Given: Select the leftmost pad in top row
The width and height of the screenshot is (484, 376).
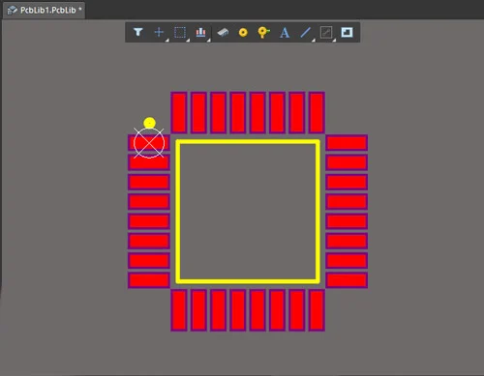Looking at the screenshot, I should 179,112.
